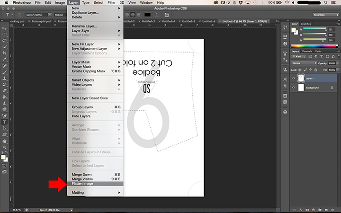Open Century Gothic font family dropdown

coord(50,15)
